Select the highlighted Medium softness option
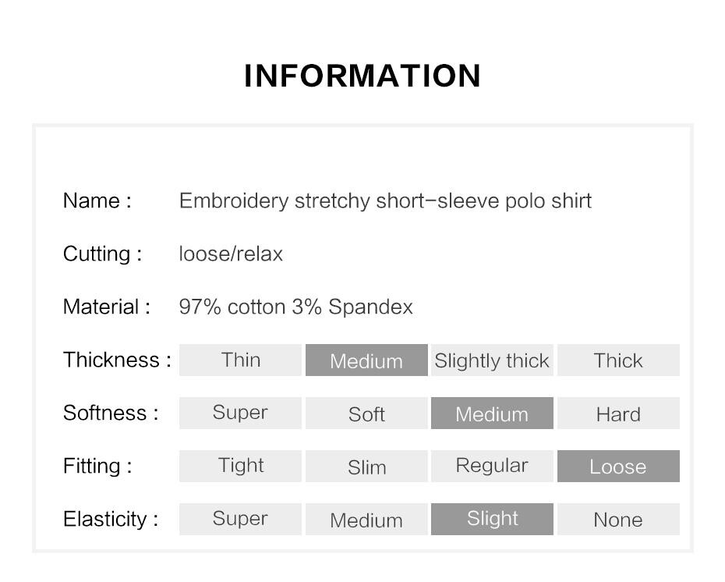 (x=492, y=413)
